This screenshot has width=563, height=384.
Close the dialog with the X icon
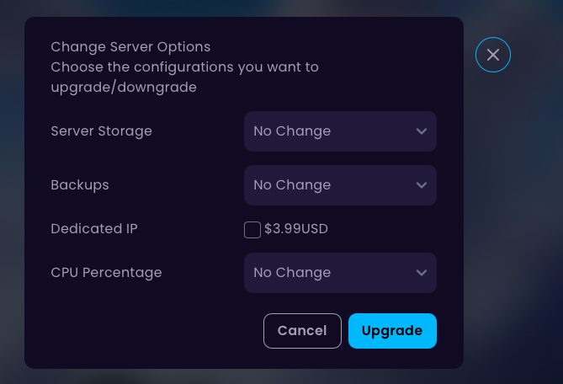[492, 55]
